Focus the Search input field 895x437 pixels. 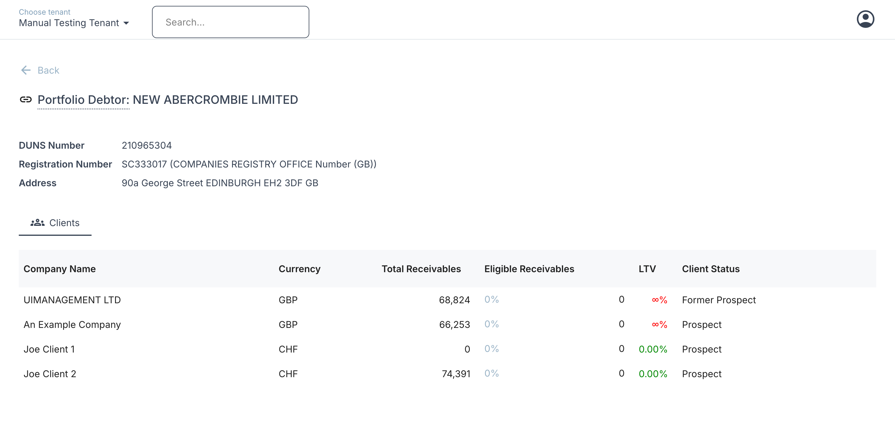point(230,22)
